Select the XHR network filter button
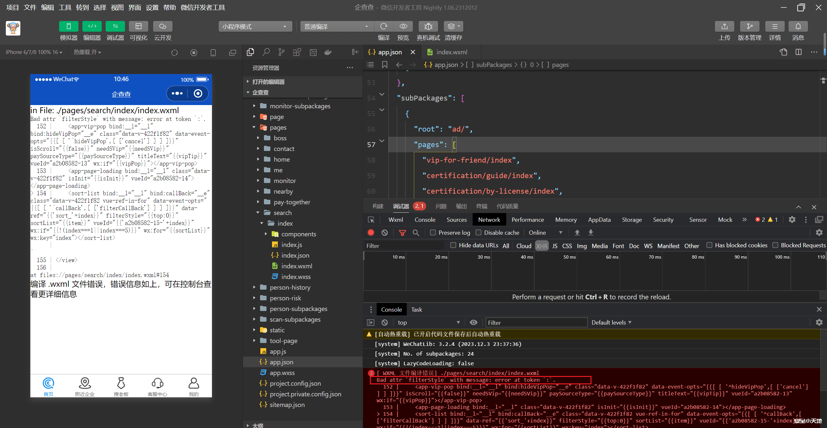The width and height of the screenshot is (827, 428). point(541,246)
